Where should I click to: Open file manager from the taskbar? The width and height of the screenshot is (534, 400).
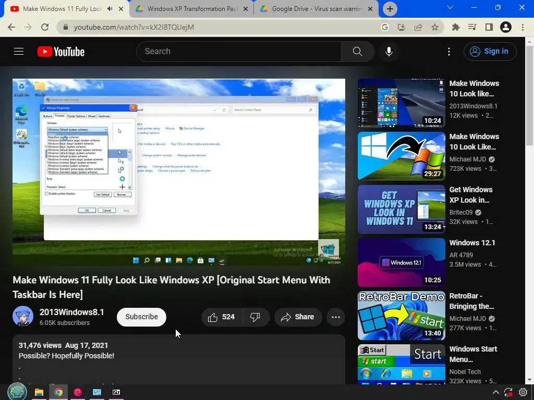(39, 392)
